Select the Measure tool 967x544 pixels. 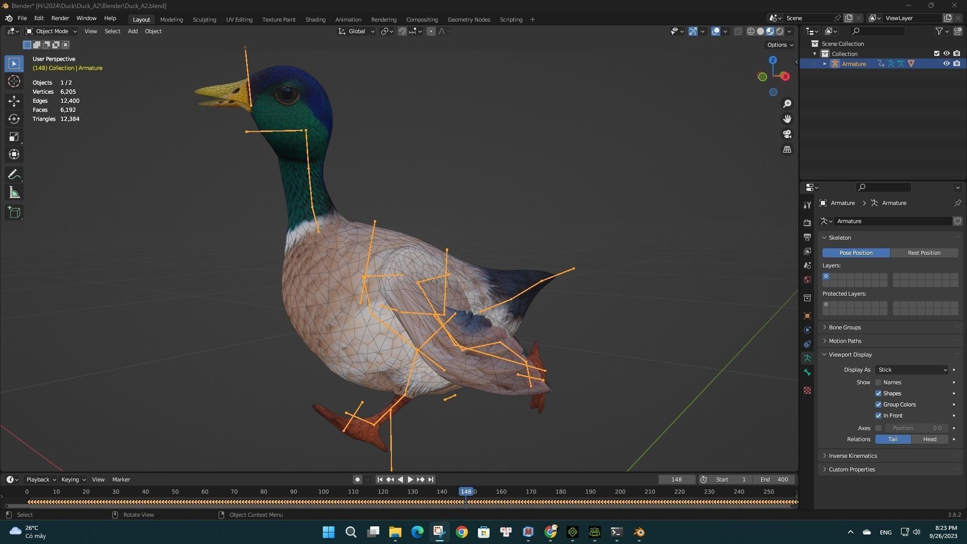(x=14, y=192)
